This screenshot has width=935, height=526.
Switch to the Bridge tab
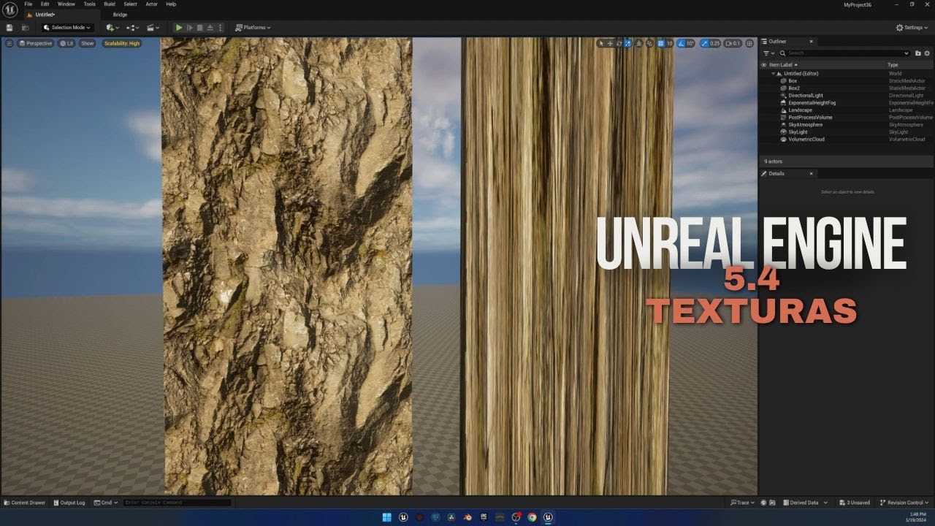(120, 14)
